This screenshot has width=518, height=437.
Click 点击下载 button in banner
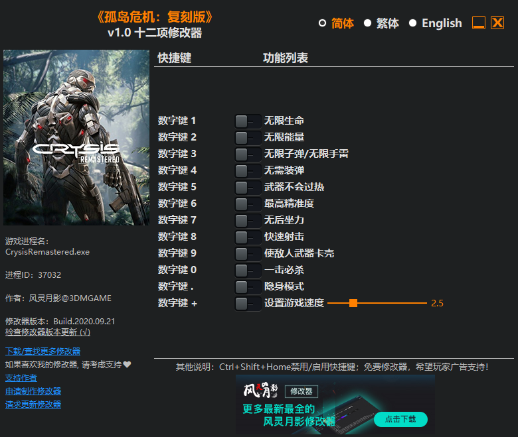[400, 419]
